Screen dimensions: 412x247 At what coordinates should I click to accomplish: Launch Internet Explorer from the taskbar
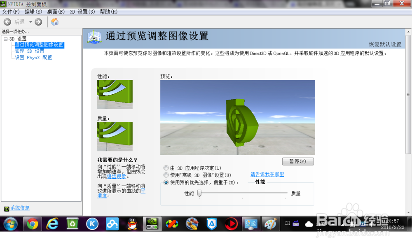tap(52, 224)
